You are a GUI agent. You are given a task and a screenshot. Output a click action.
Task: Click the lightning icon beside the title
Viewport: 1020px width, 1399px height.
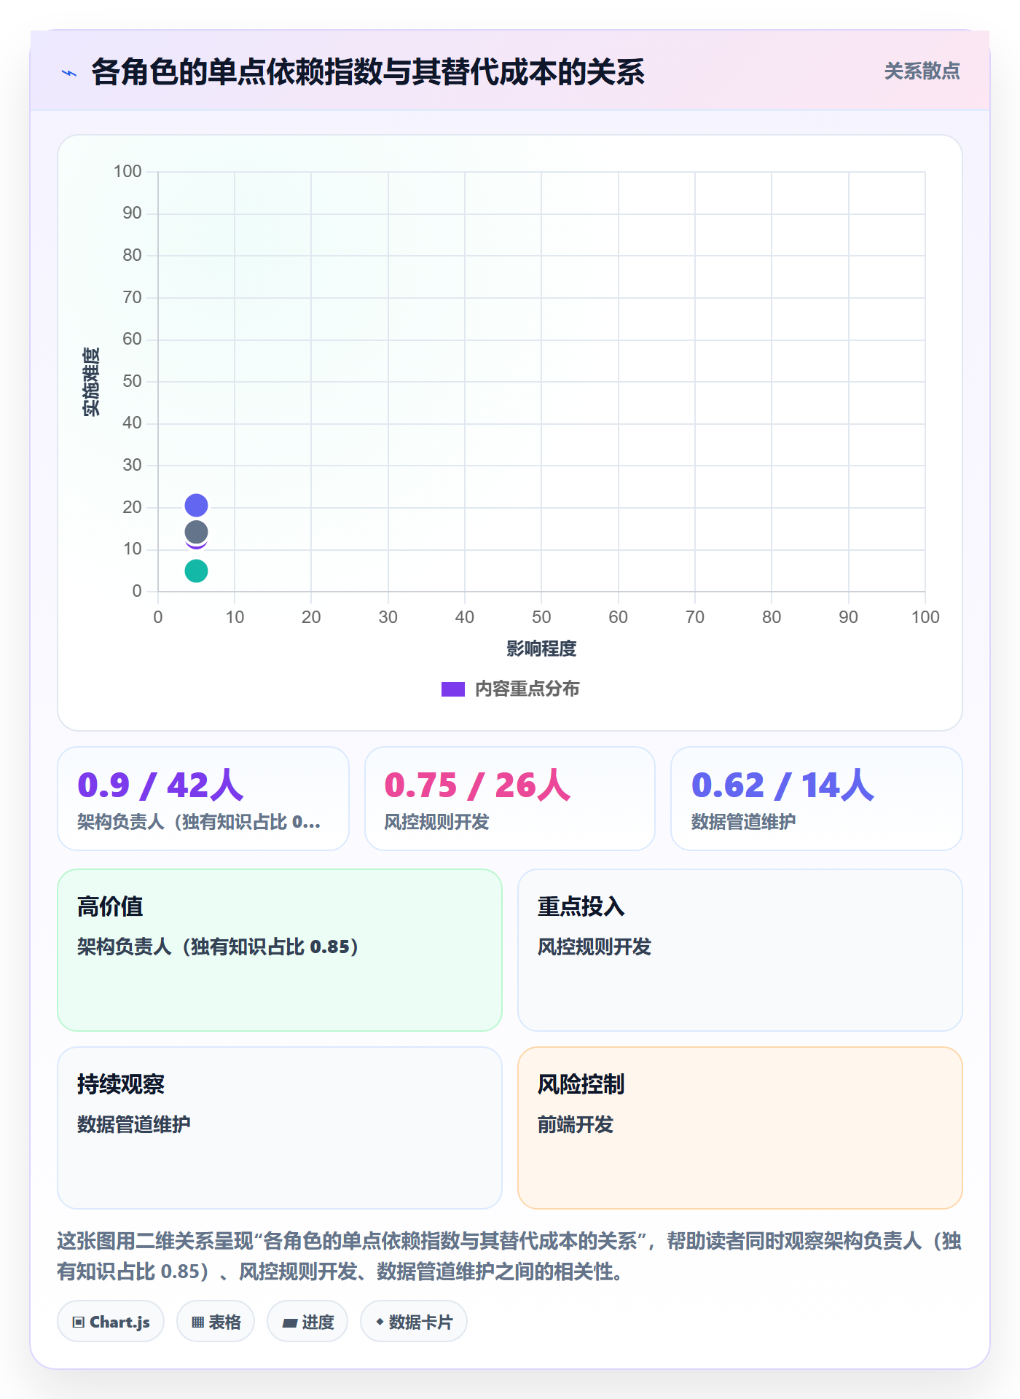pos(69,73)
